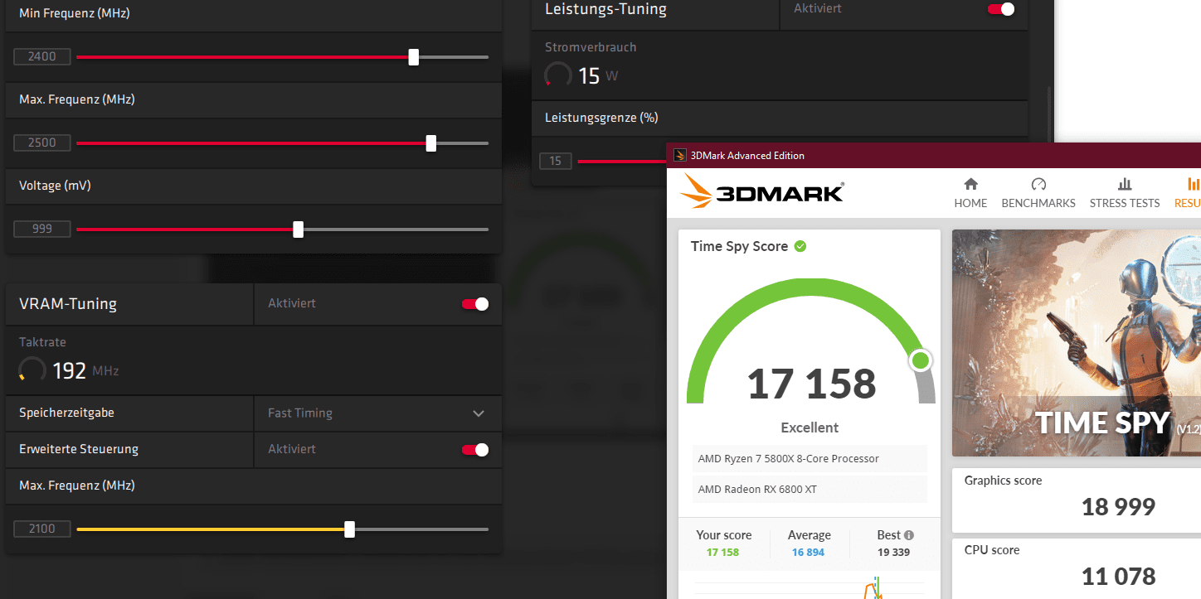This screenshot has width=1201, height=599.
Task: Click the VRAM Max. Frequenz field 2100
Action: tap(42, 529)
